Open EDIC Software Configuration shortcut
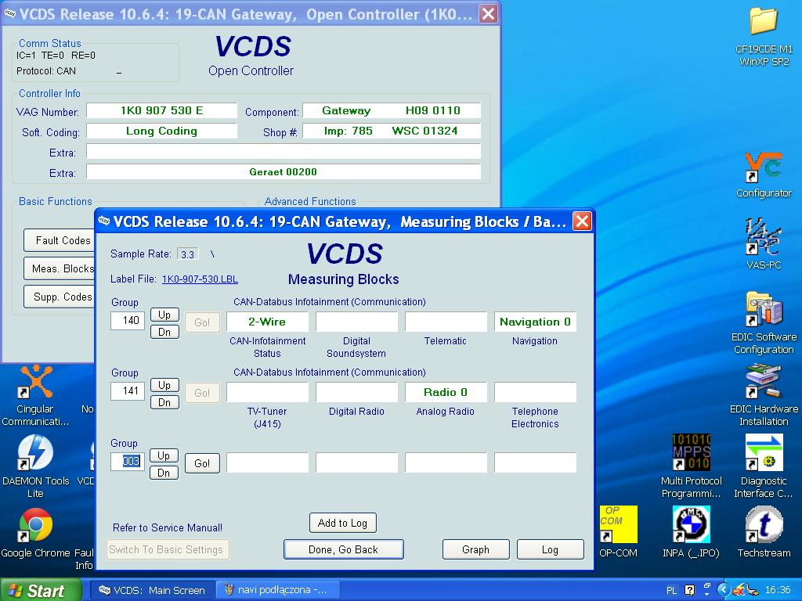Image resolution: width=802 pixels, height=601 pixels. [x=764, y=323]
